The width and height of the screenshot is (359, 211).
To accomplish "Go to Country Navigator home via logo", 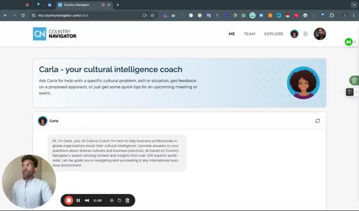I will pos(55,34).
